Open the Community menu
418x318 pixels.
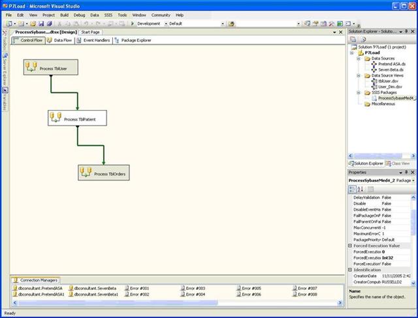[x=161, y=15]
